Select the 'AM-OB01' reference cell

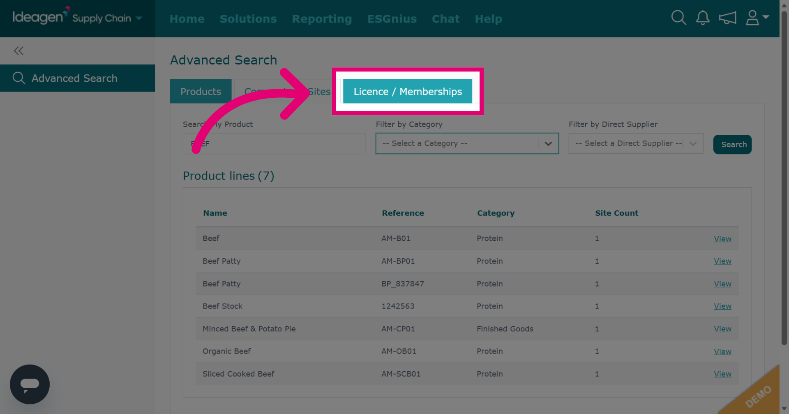pos(399,352)
